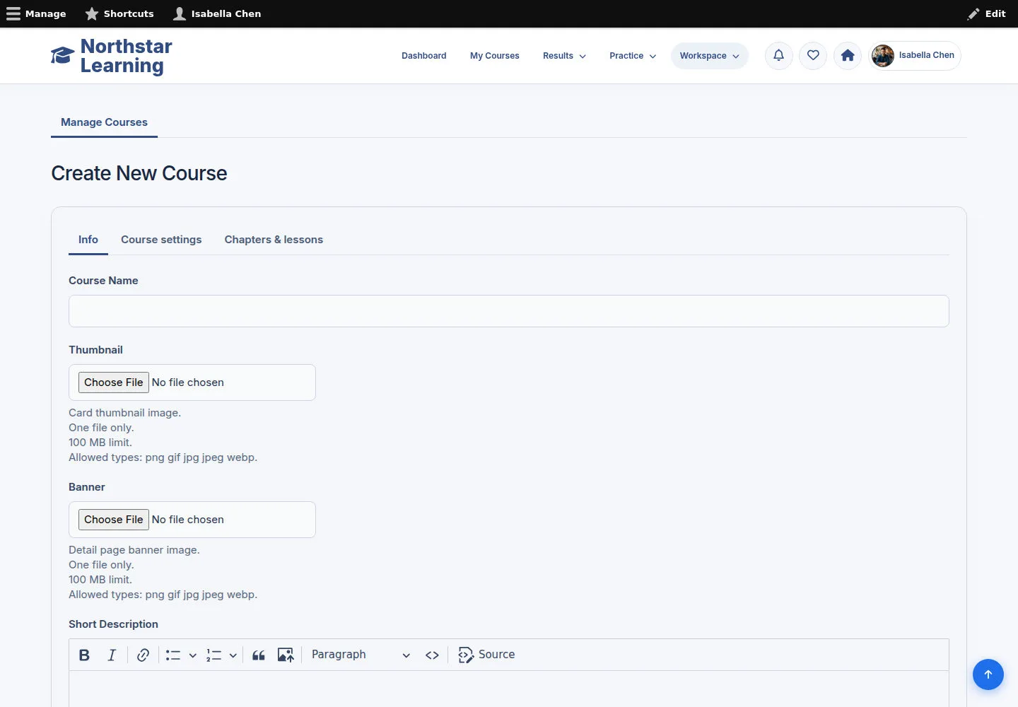Screen dimensions: 1018x707
Task: Insert a block quote
Action: [259, 655]
